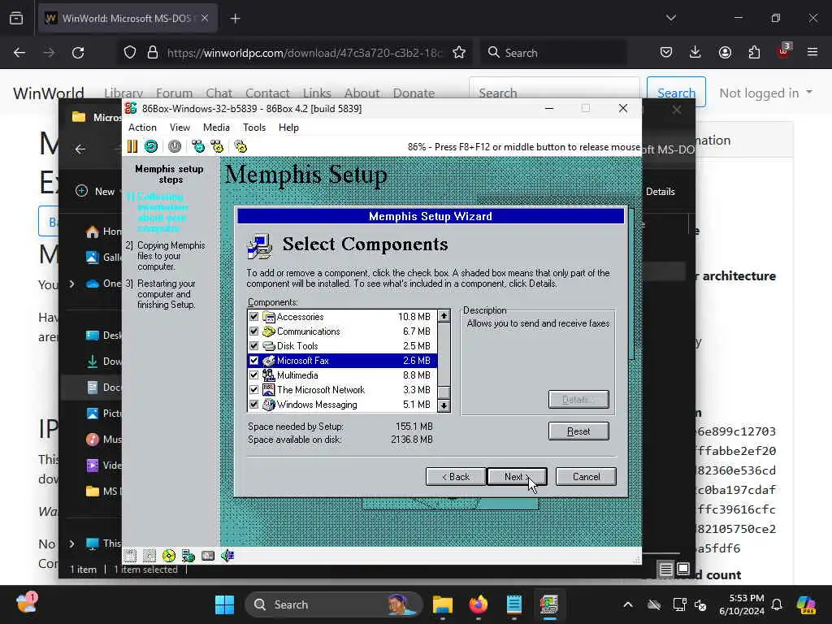Click the 86Box taskbar icon
Screen dimensions: 832x624
(x=549, y=604)
